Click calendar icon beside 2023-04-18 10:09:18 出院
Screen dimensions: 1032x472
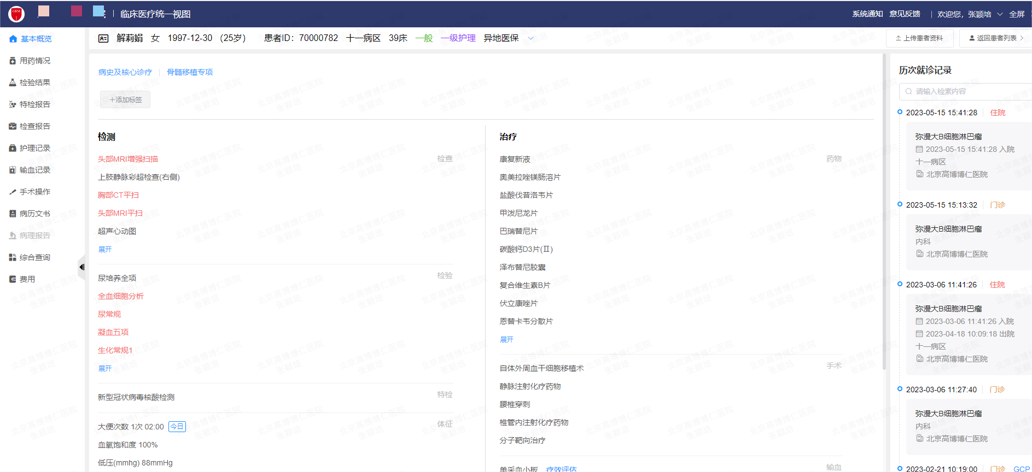(919, 334)
